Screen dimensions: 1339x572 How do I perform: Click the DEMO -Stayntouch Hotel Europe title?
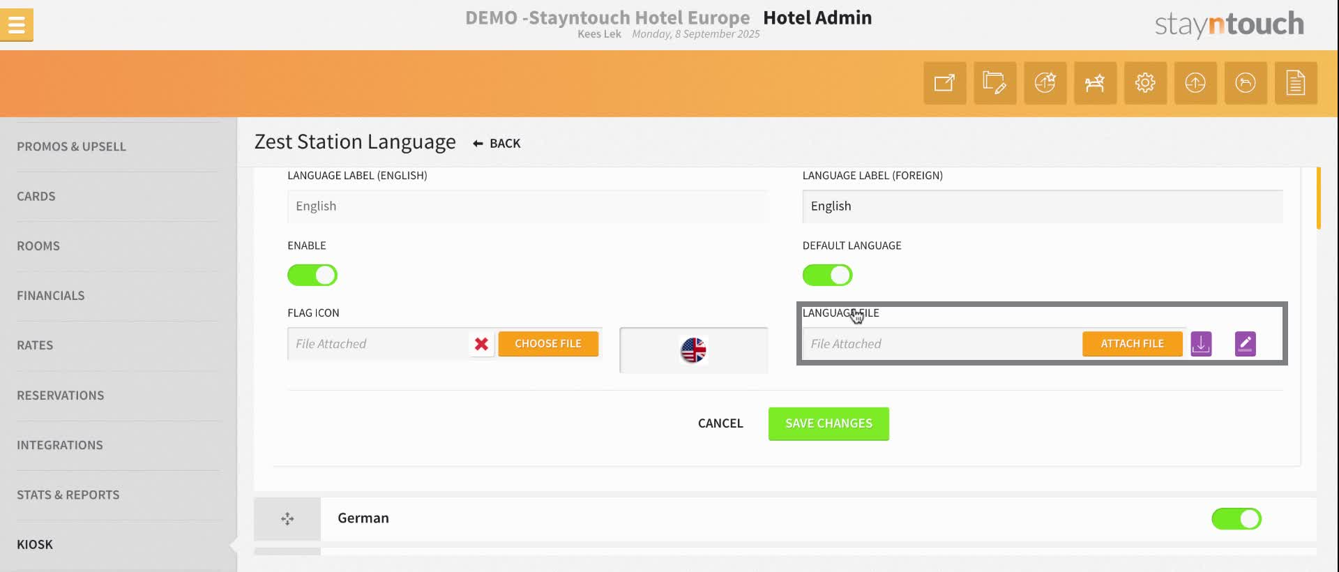pyautogui.click(x=607, y=17)
